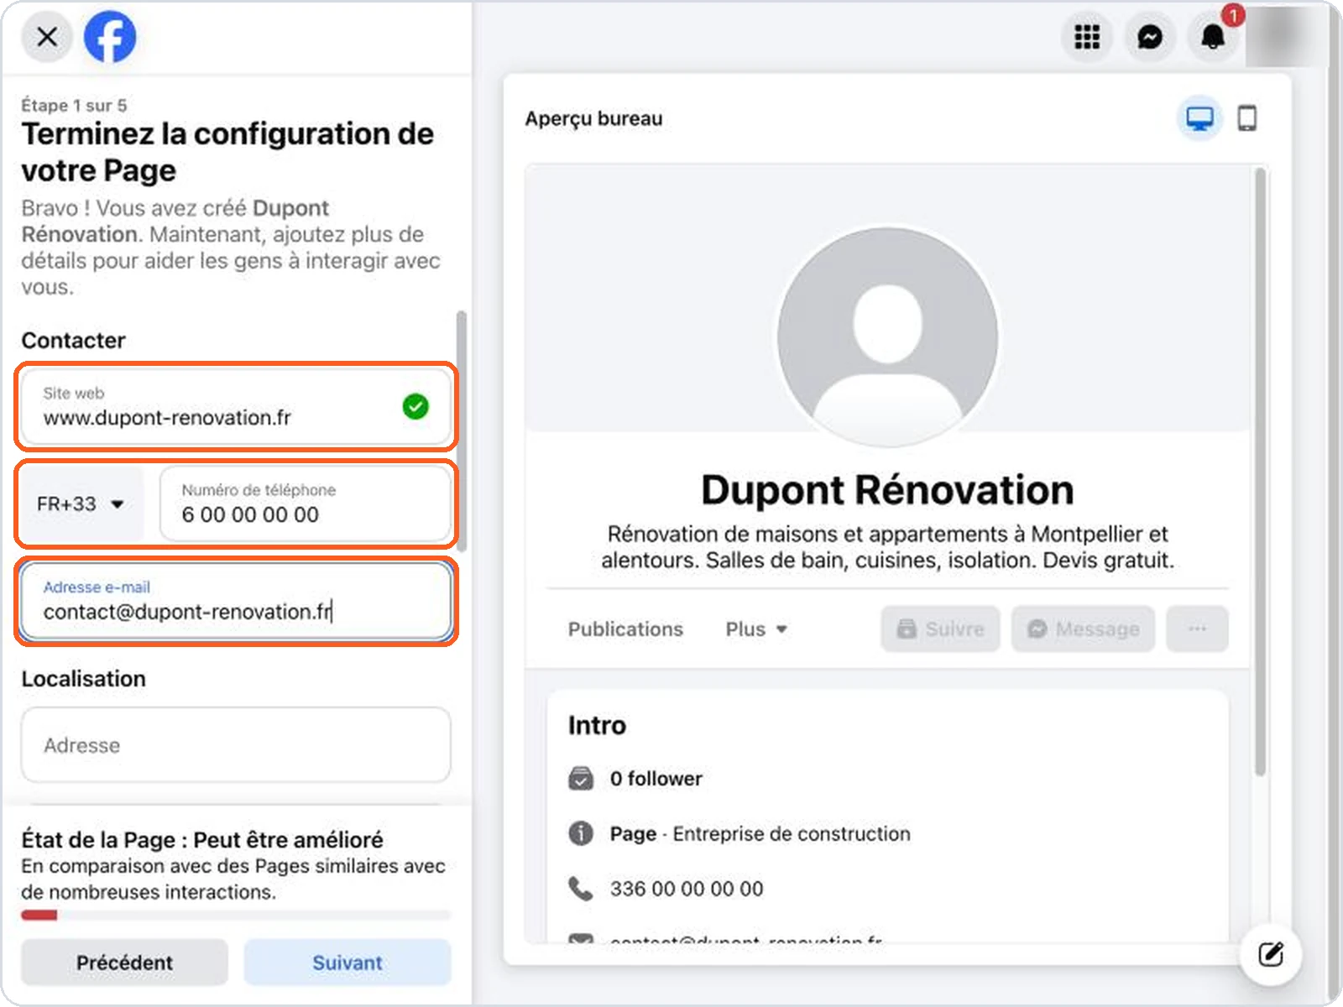The image size is (1343, 1007).
Task: Click the follower icon in Intro
Action: 581,779
